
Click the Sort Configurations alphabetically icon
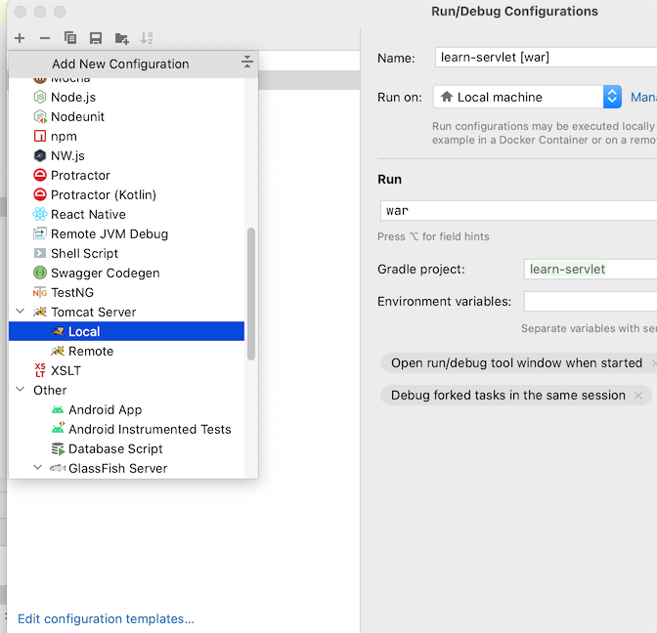tap(147, 38)
